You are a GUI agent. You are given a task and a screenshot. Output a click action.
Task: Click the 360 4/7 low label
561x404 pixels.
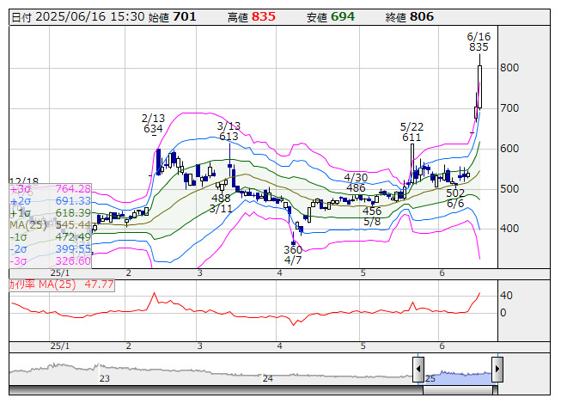293,254
